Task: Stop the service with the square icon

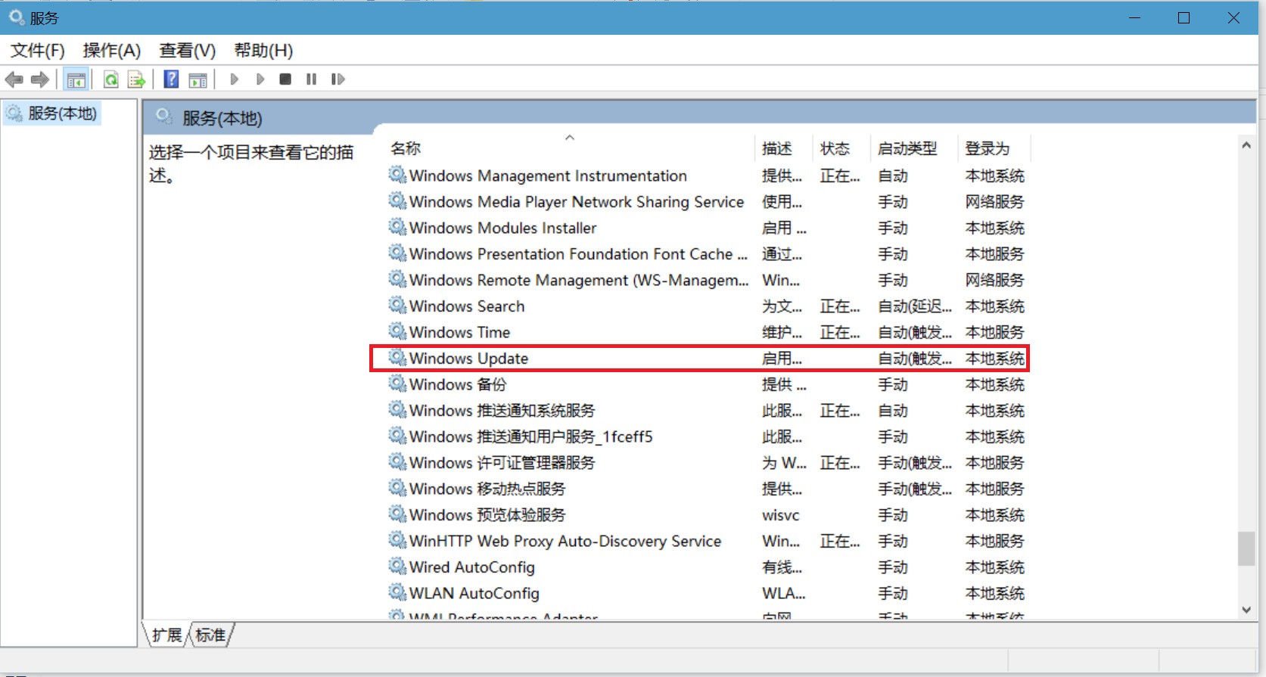Action: (x=285, y=79)
